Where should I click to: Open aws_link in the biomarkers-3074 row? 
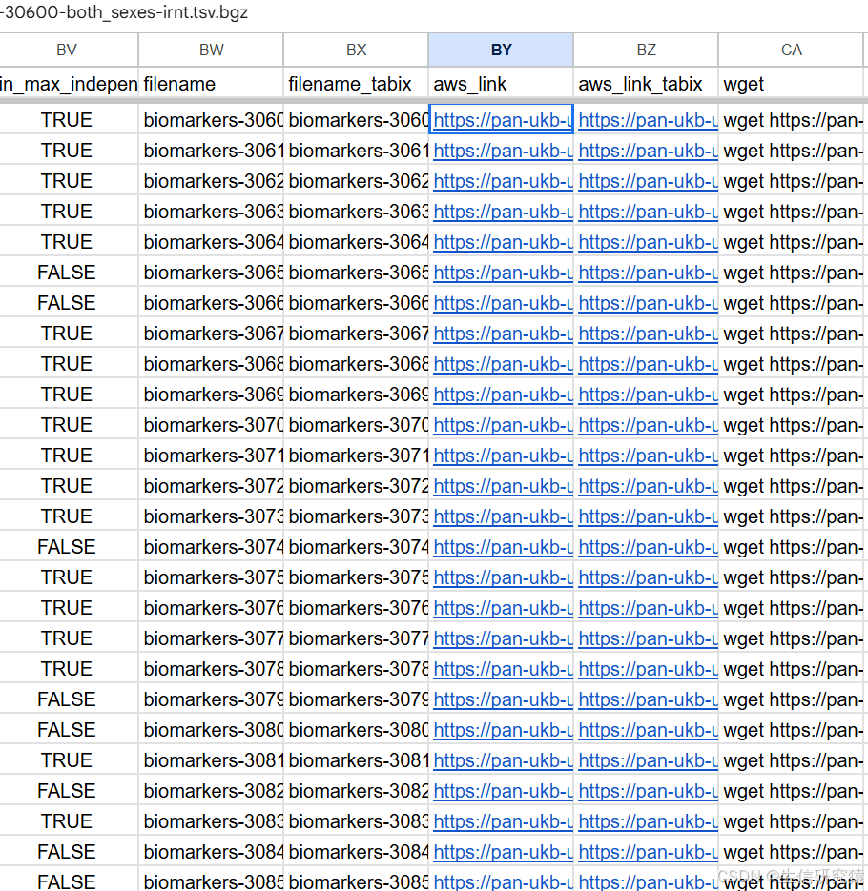(x=503, y=547)
